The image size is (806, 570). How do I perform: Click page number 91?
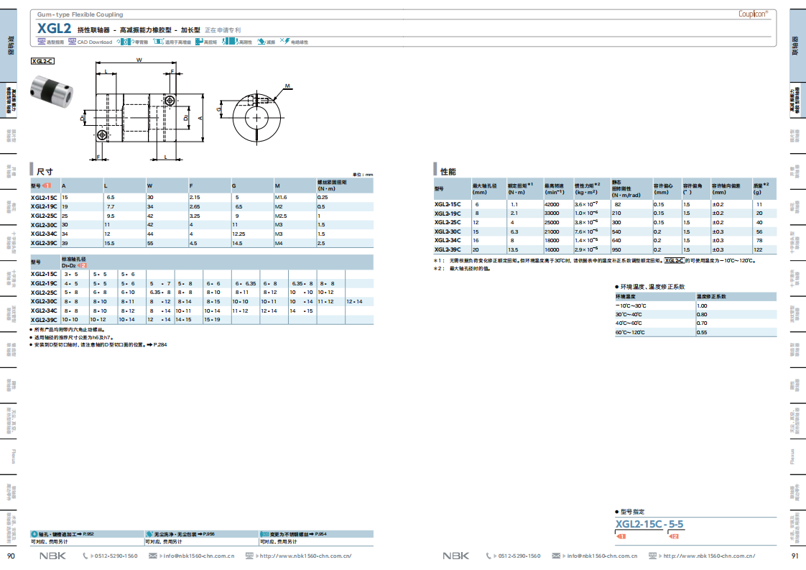795,556
